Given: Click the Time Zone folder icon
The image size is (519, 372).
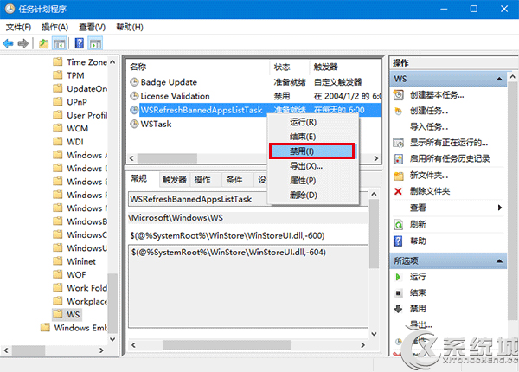Looking at the screenshot, I should 58,62.
